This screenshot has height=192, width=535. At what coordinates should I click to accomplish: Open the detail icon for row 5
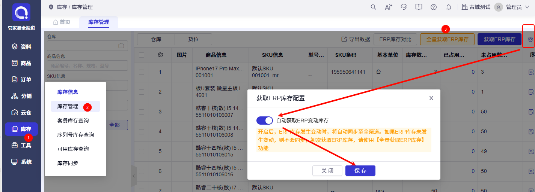pos(531,151)
